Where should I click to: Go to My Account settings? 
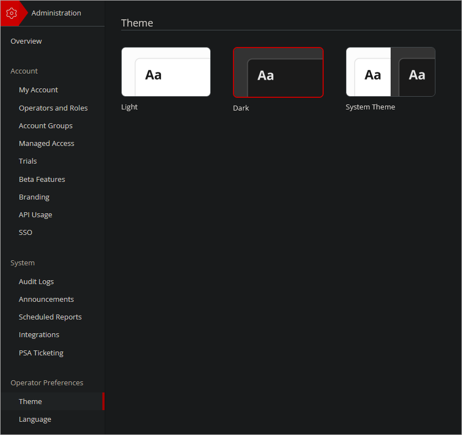pos(38,90)
